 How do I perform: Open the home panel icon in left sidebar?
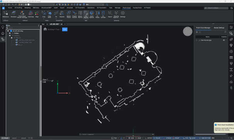3,33
